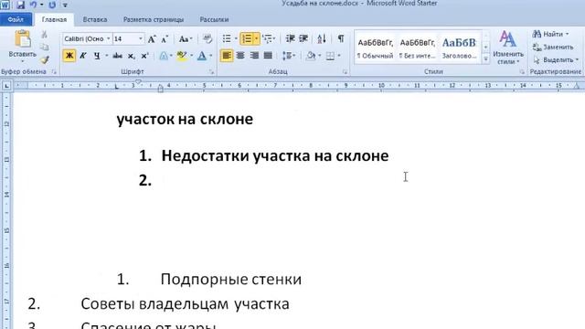Apply the text highlight color

click(x=182, y=56)
